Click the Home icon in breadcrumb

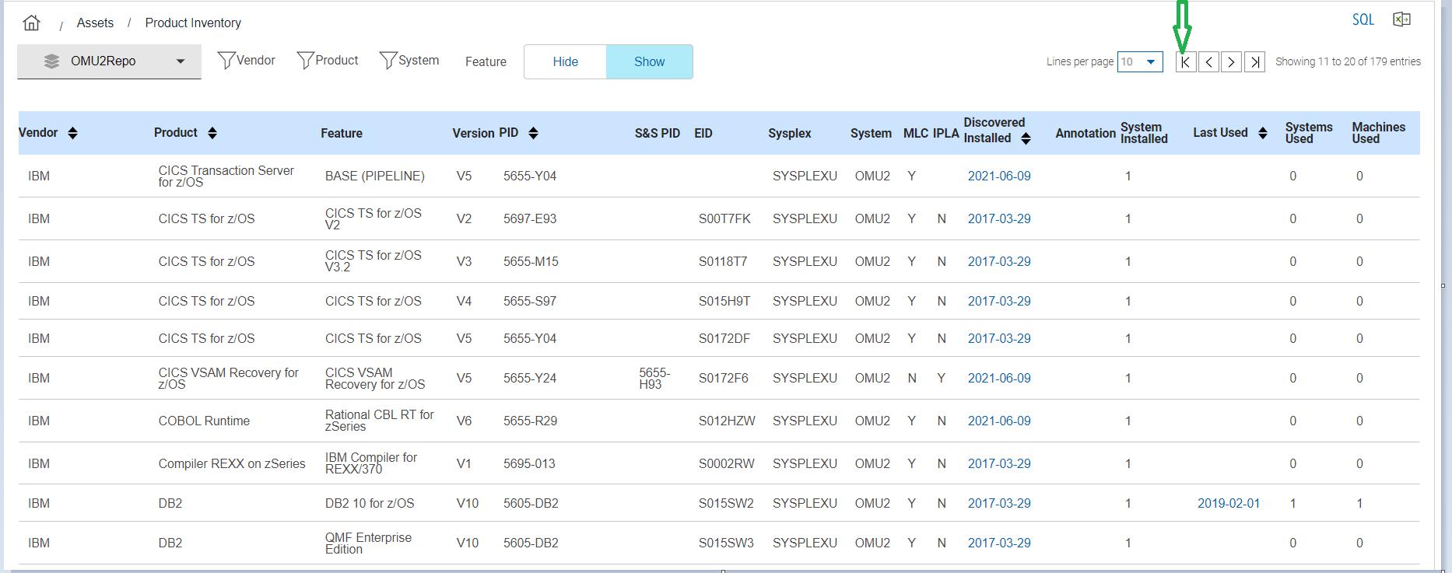(31, 23)
